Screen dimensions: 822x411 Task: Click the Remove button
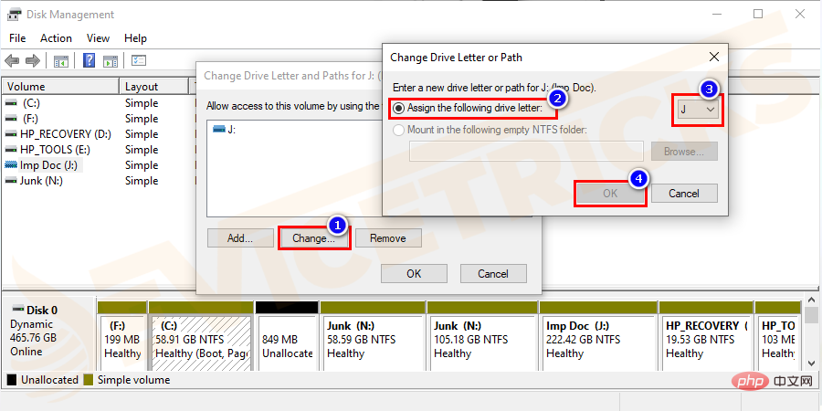point(388,238)
